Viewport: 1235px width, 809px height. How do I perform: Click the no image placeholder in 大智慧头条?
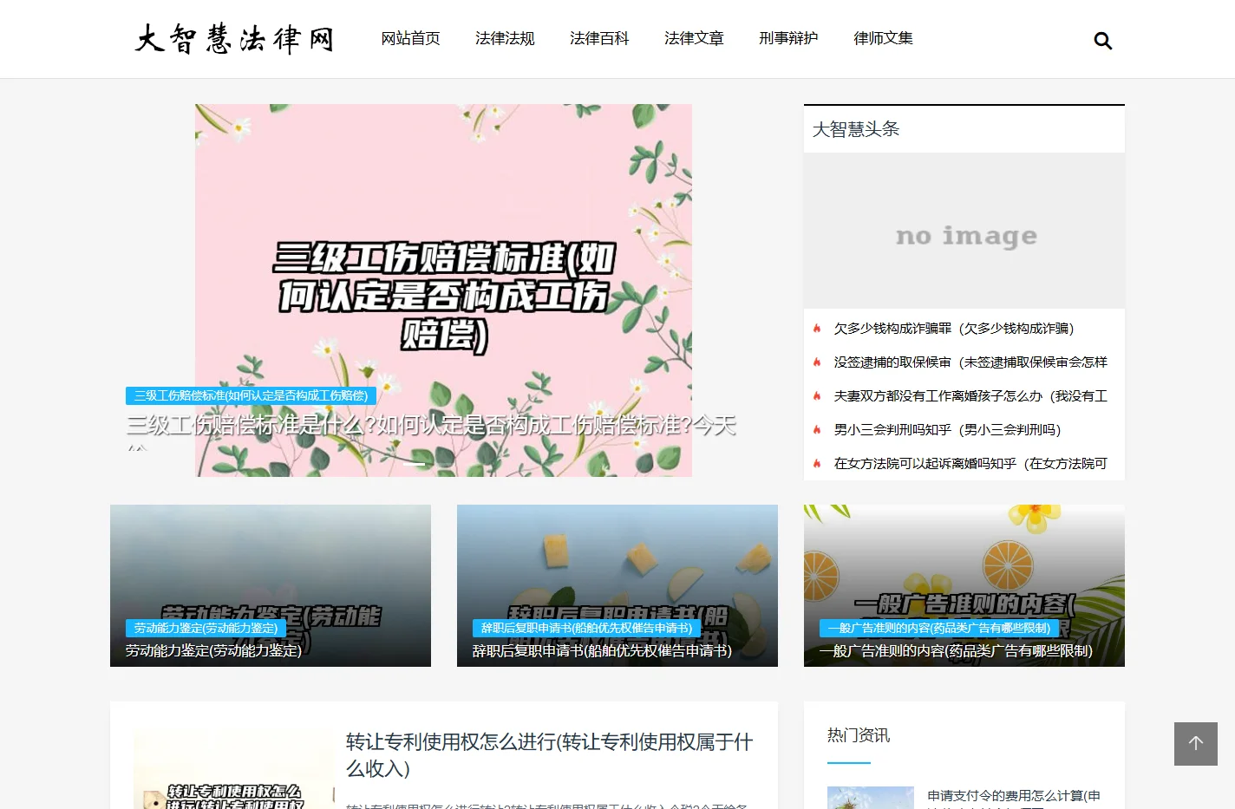(x=964, y=231)
